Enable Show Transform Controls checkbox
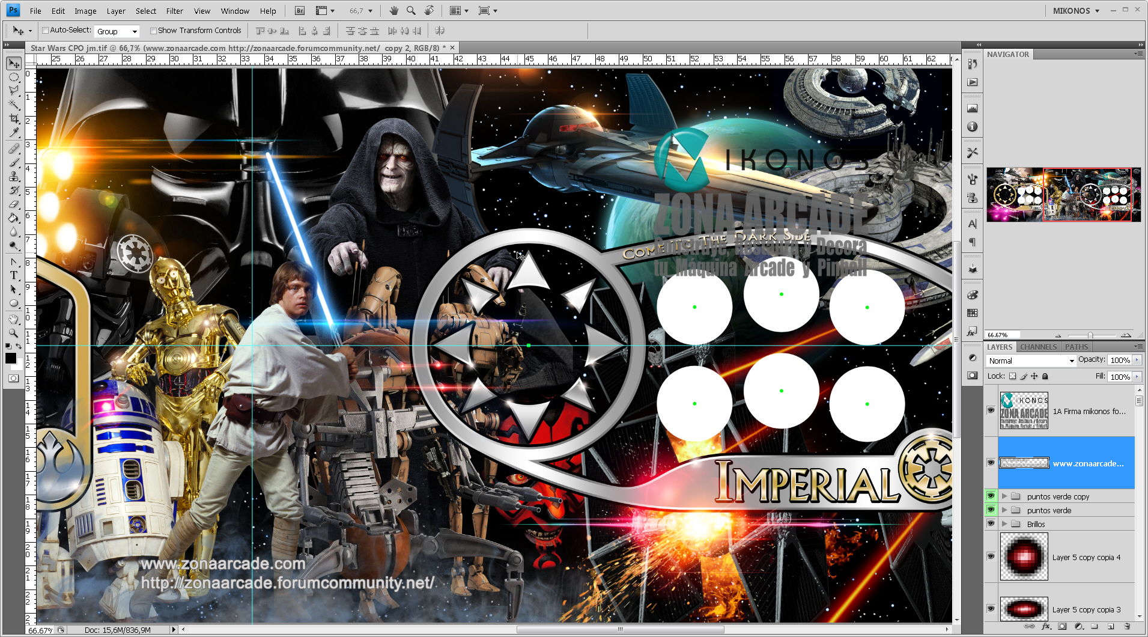 tap(153, 31)
